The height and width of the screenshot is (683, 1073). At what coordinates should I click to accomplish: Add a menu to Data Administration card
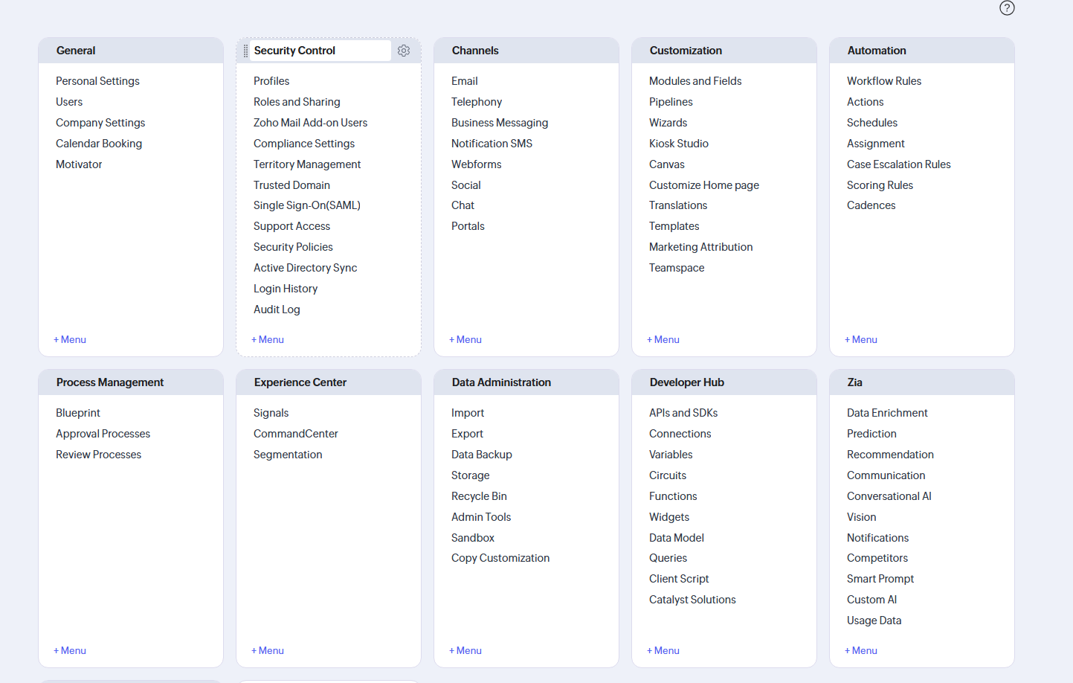click(465, 650)
